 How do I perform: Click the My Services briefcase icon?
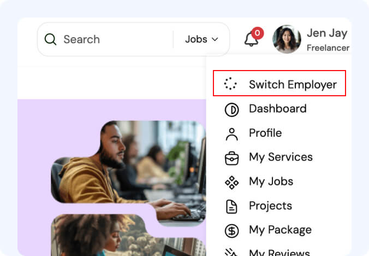232,158
